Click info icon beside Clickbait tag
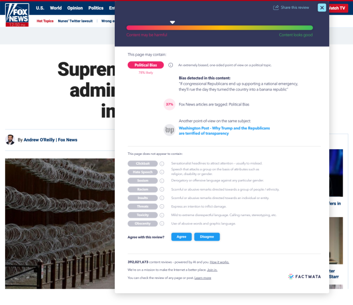The height and width of the screenshot is (305, 353). click(x=162, y=164)
